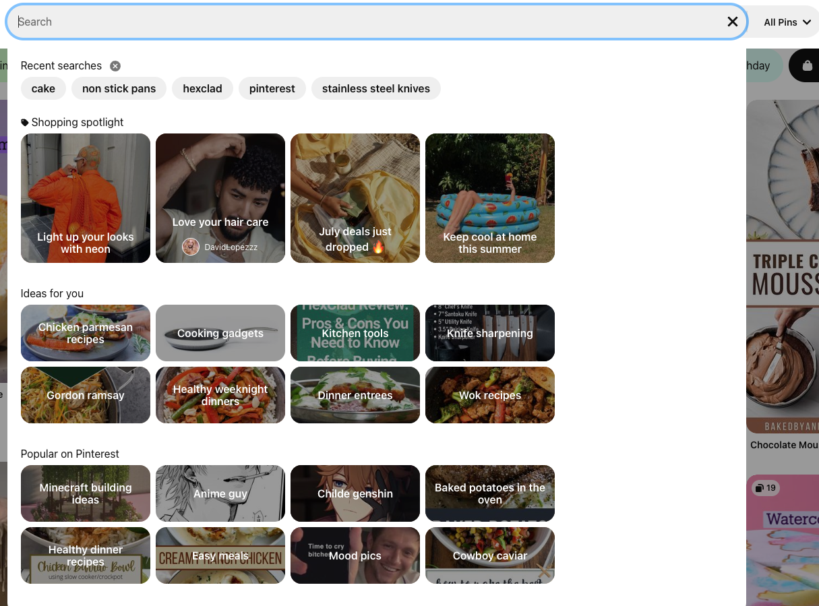Screen dimensions: 819x606
Task: Remove recent searches with the small x icon
Action: click(115, 66)
